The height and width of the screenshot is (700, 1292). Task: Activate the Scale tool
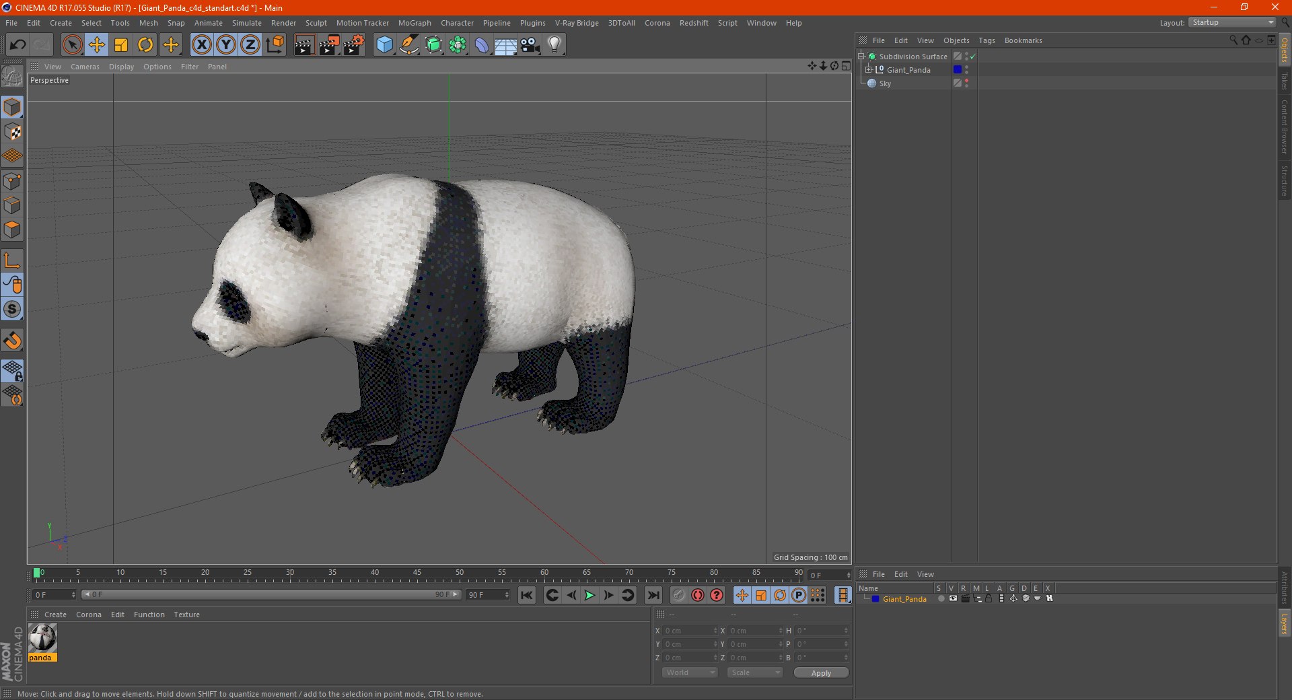coord(121,45)
